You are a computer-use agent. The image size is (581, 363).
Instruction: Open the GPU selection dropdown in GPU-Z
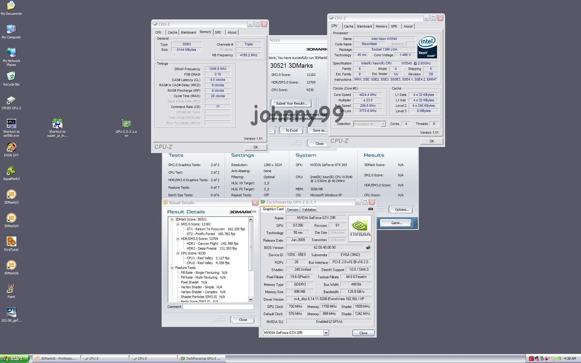click(326, 332)
